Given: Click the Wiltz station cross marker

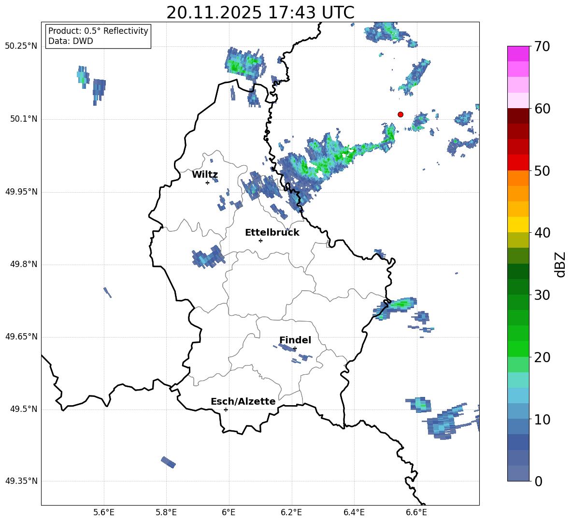Looking at the screenshot, I should pyautogui.click(x=208, y=183).
